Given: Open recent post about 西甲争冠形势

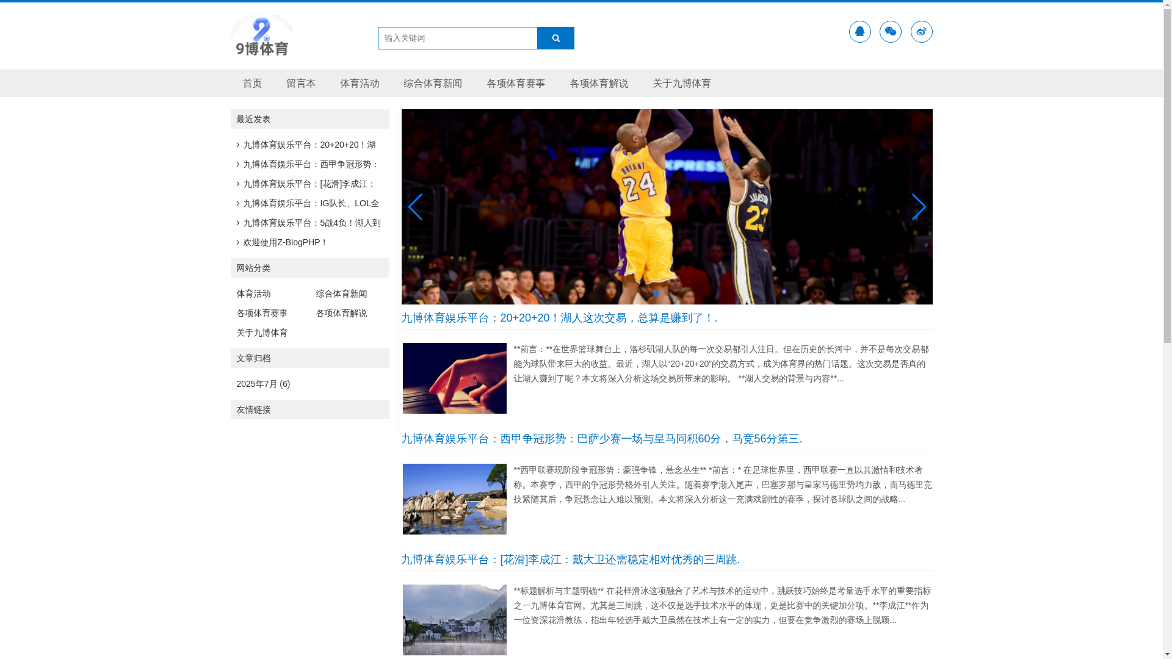Looking at the screenshot, I should [311, 164].
